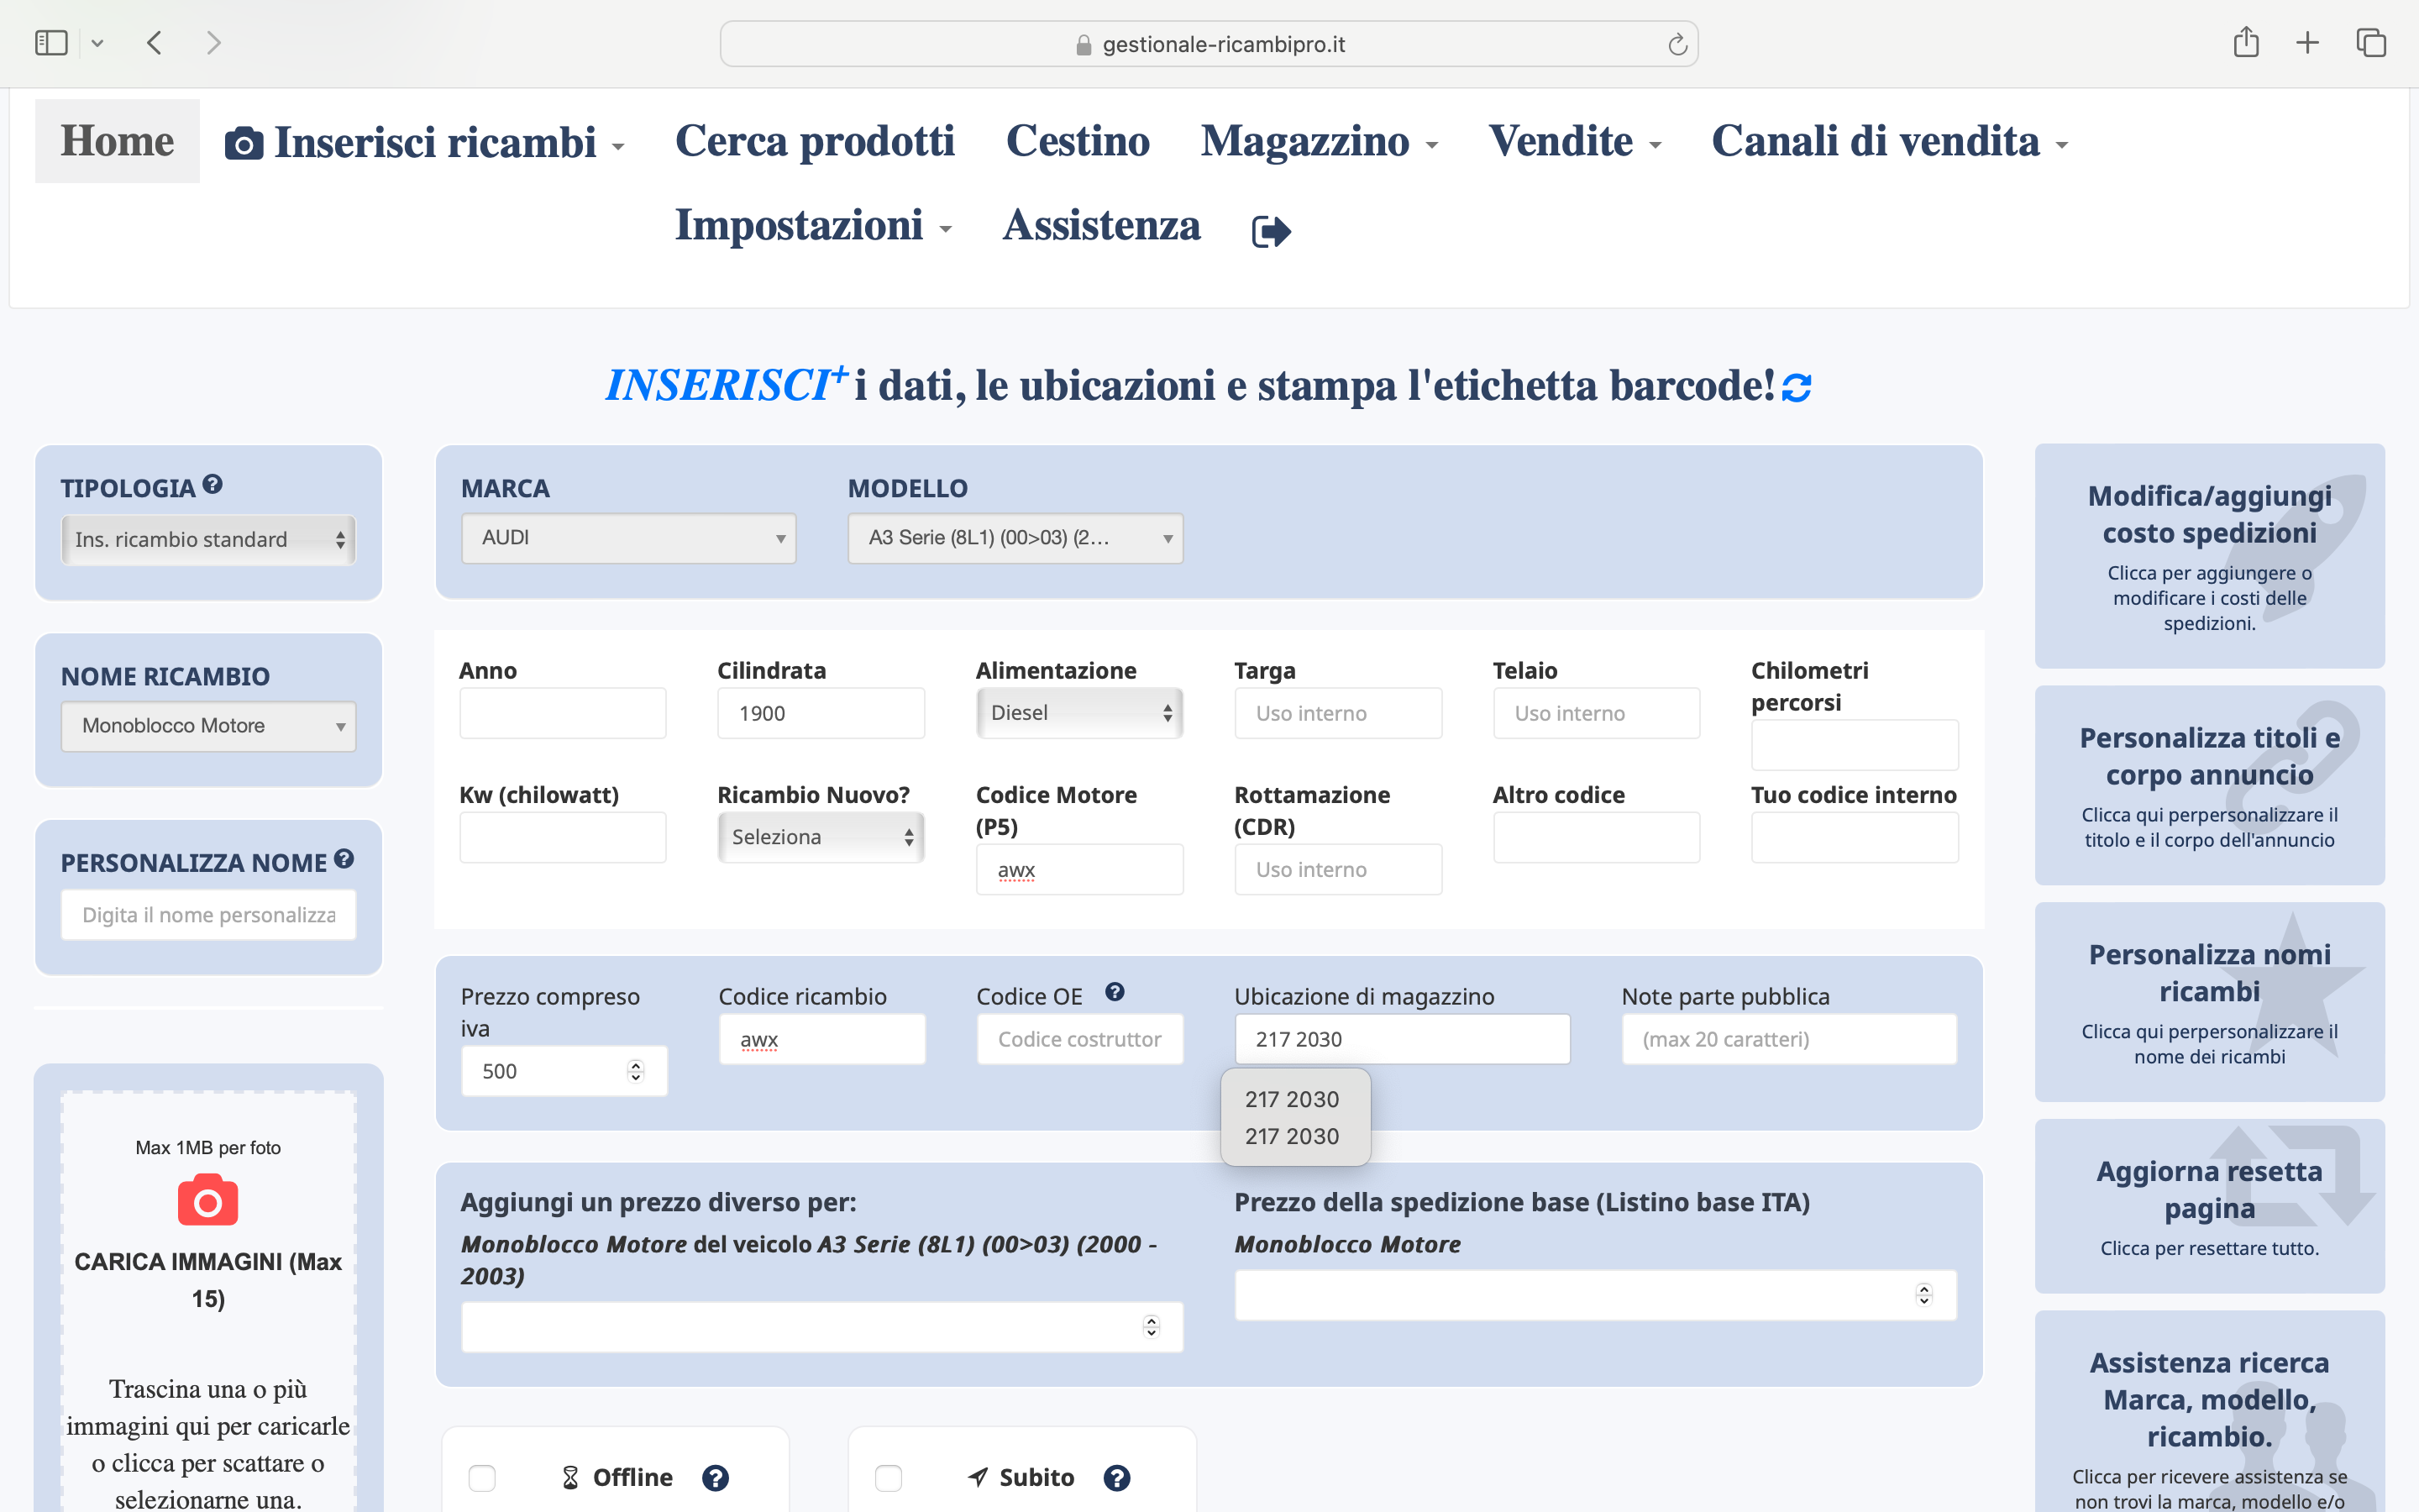
Task: Click the Prezzo compreso iva stepper arrows
Action: (x=636, y=1071)
